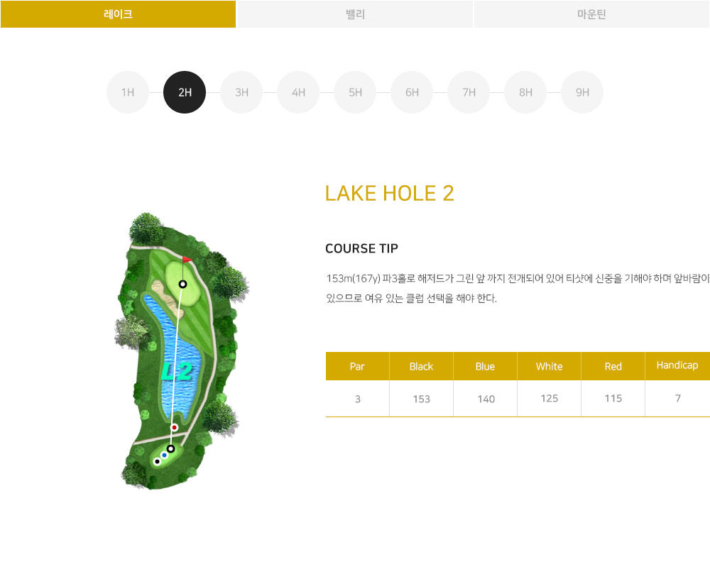Click the black tee marker dot
710x579 pixels.
click(x=157, y=462)
